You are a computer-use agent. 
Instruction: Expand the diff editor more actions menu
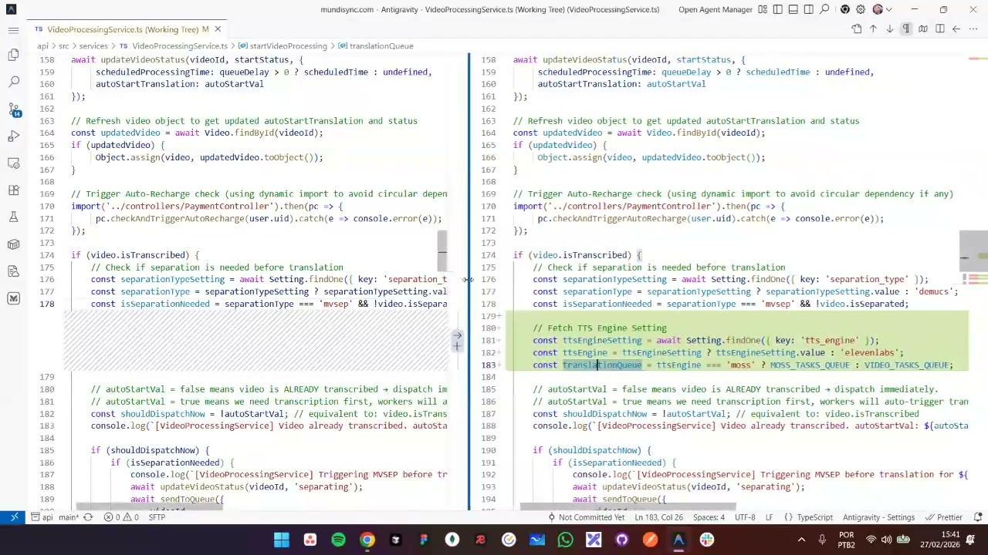[973, 29]
